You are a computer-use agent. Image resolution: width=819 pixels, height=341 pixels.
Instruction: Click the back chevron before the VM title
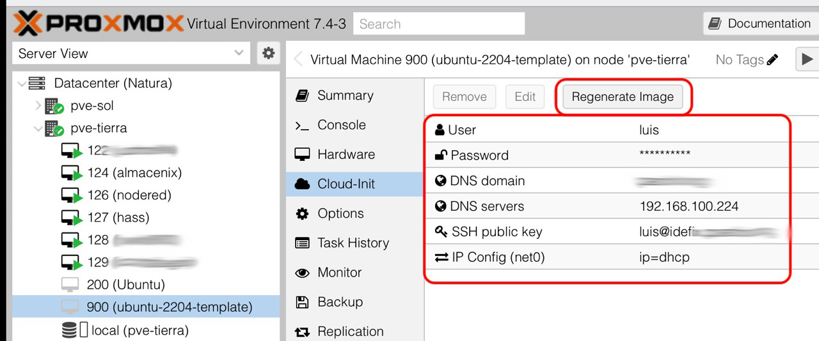pyautogui.click(x=298, y=59)
